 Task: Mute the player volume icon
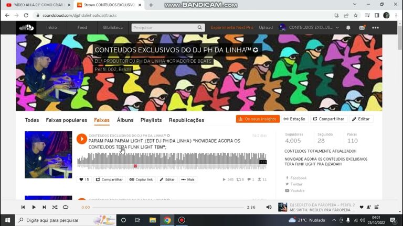[x=269, y=207]
